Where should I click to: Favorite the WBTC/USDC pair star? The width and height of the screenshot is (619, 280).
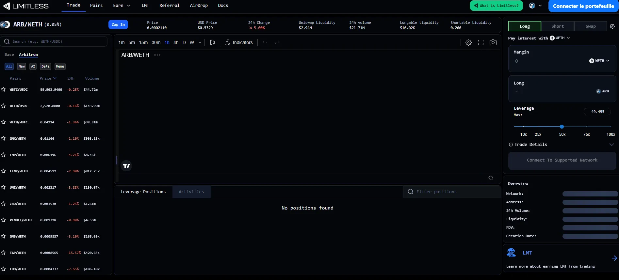3,89
